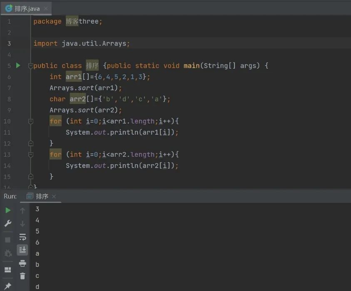Click console output line '4'
Viewport: 351px width, 291px height.
37,220
